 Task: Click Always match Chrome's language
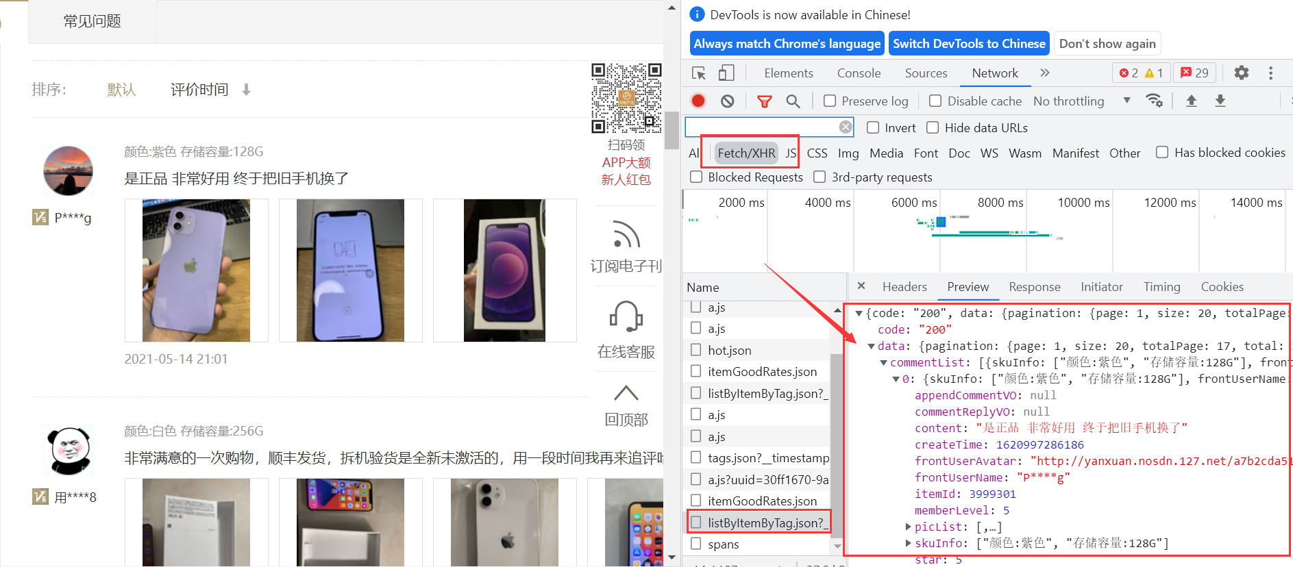tap(787, 44)
